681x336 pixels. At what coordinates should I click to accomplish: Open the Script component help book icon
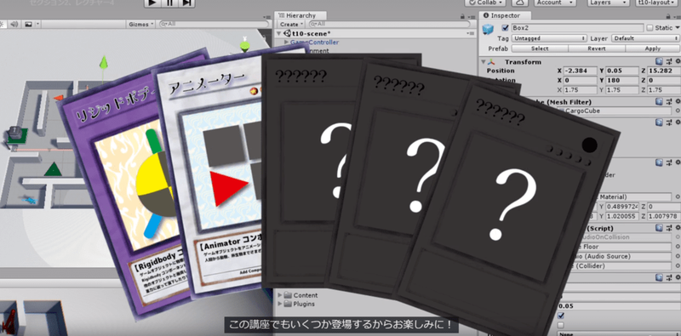[659, 228]
